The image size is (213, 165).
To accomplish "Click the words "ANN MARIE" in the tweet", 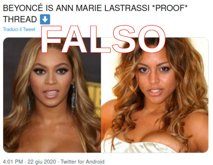I will (x=79, y=8).
